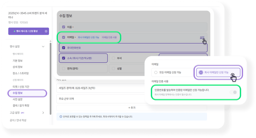Select the 모든 이메일 신청 가능 radio option

click(x=156, y=72)
